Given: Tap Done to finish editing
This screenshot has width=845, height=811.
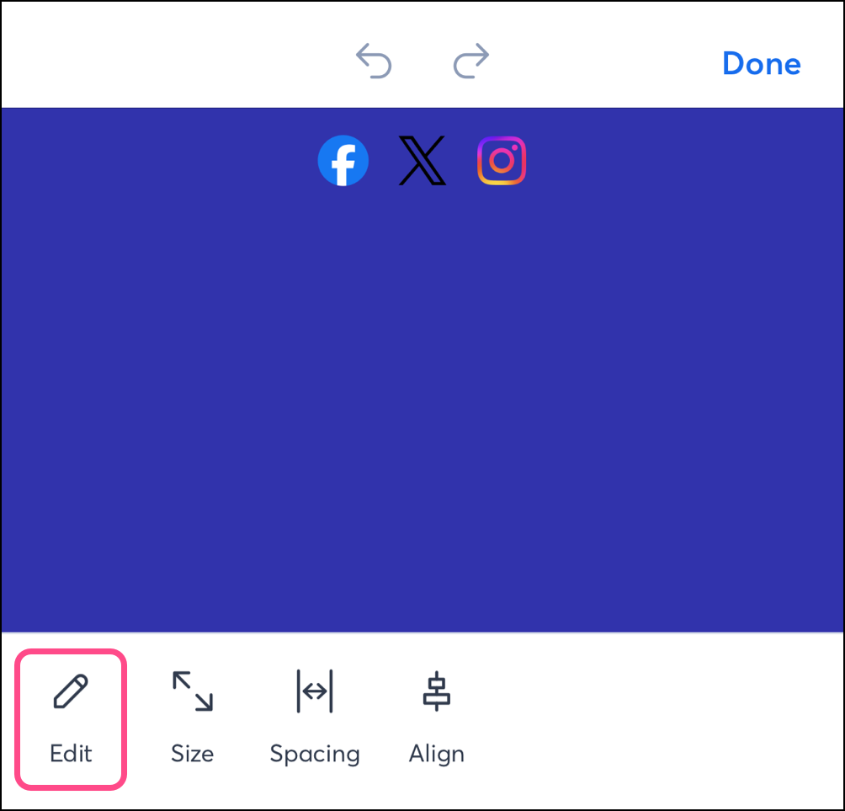Looking at the screenshot, I should click(x=761, y=63).
